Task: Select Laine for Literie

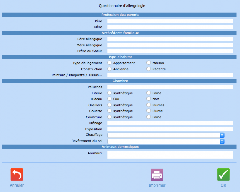Action: click(149, 93)
